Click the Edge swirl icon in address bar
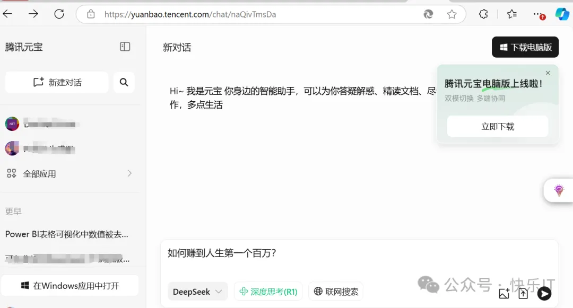 (428, 14)
